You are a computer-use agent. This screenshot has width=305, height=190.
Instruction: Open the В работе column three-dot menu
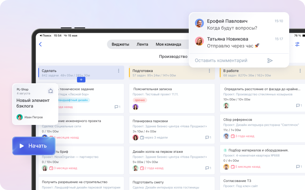pos(300,71)
